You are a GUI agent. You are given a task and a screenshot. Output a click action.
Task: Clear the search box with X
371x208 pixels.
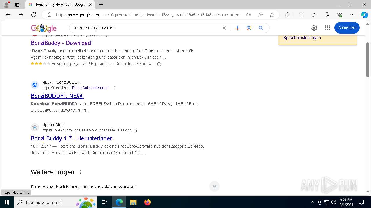click(224, 28)
